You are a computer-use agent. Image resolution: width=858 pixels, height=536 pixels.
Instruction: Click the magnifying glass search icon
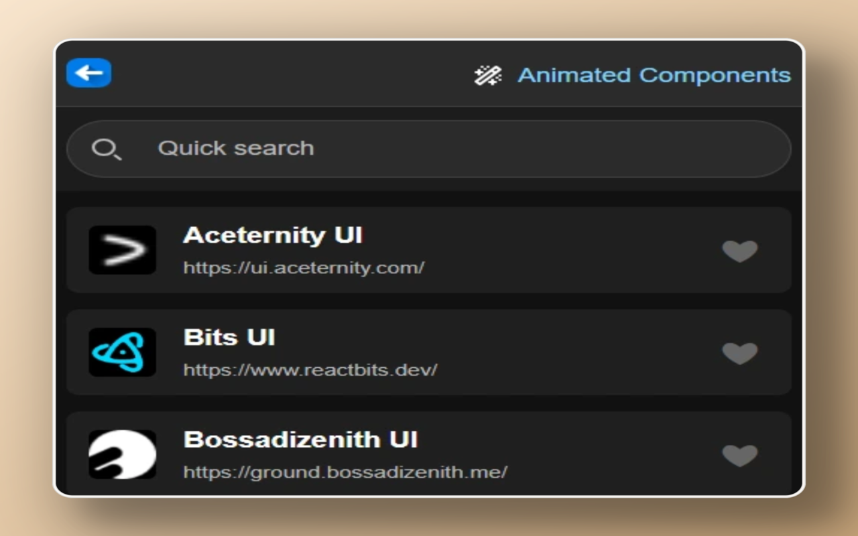coord(106,149)
